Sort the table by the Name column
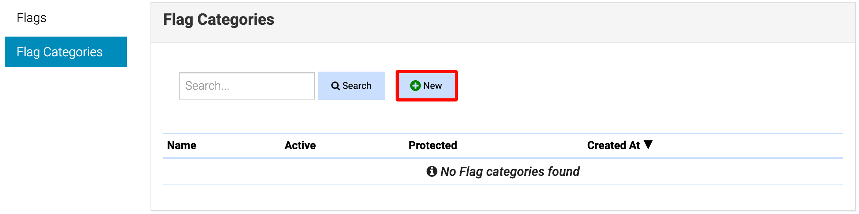 coord(182,146)
